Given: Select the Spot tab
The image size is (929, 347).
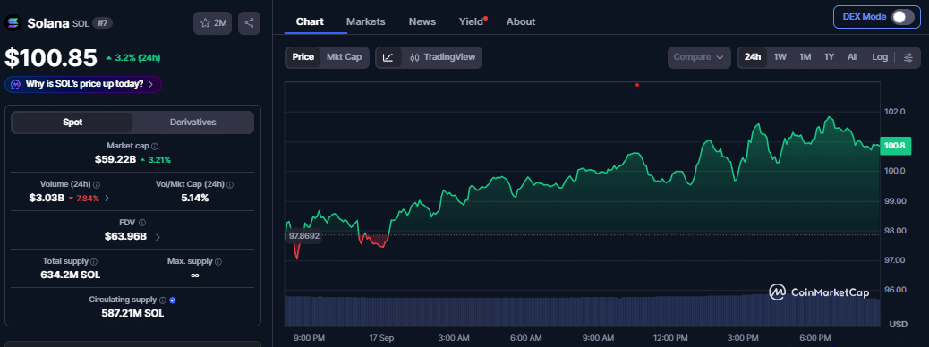Looking at the screenshot, I should 72,123.
